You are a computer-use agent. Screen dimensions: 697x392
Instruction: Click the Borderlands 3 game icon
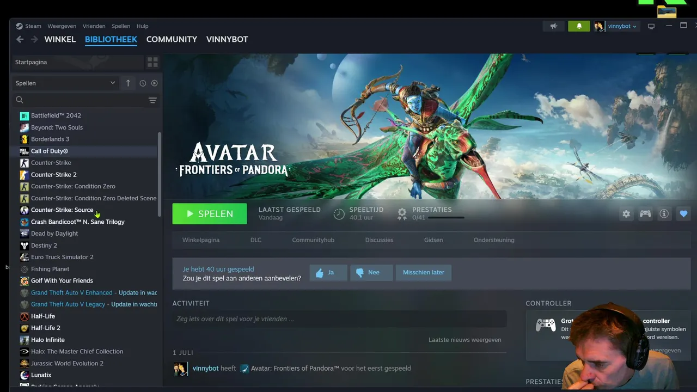24,139
